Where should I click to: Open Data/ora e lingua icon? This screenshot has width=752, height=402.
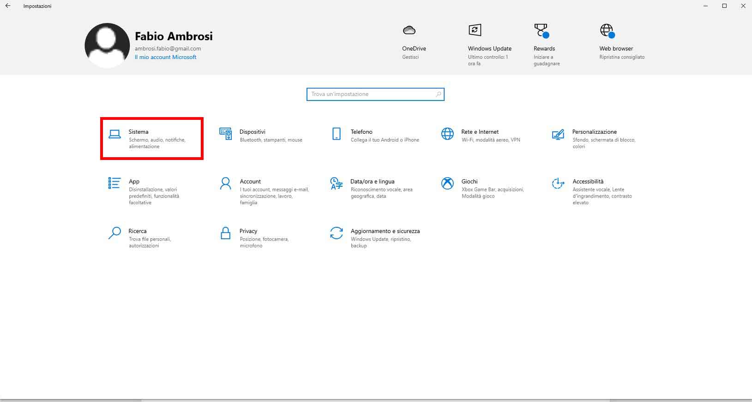pos(337,183)
